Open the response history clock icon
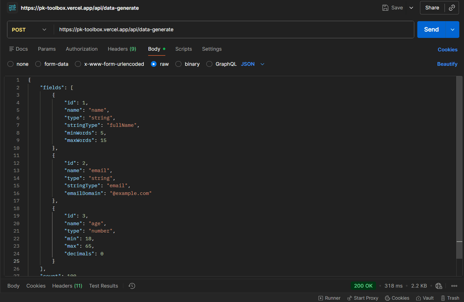 tap(132, 286)
